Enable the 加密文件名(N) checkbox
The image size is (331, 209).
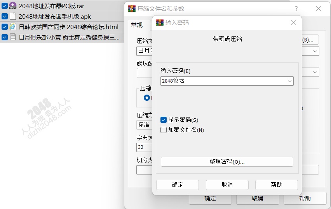164,130
